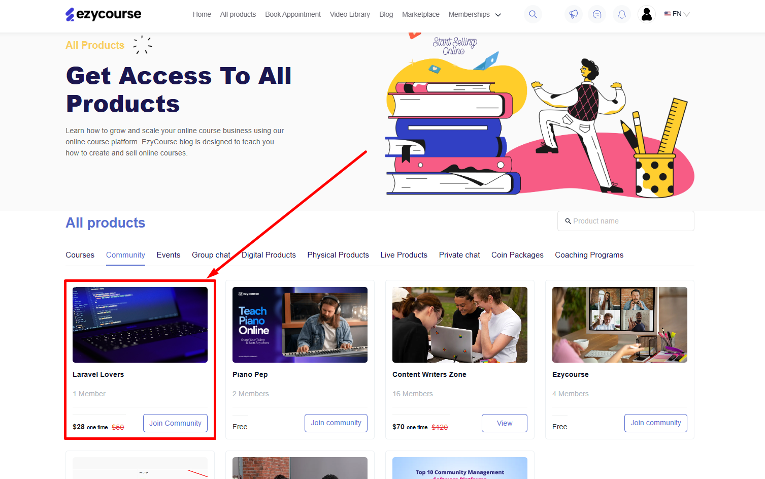Expand the EN language selector
The width and height of the screenshot is (765, 479).
(x=677, y=14)
